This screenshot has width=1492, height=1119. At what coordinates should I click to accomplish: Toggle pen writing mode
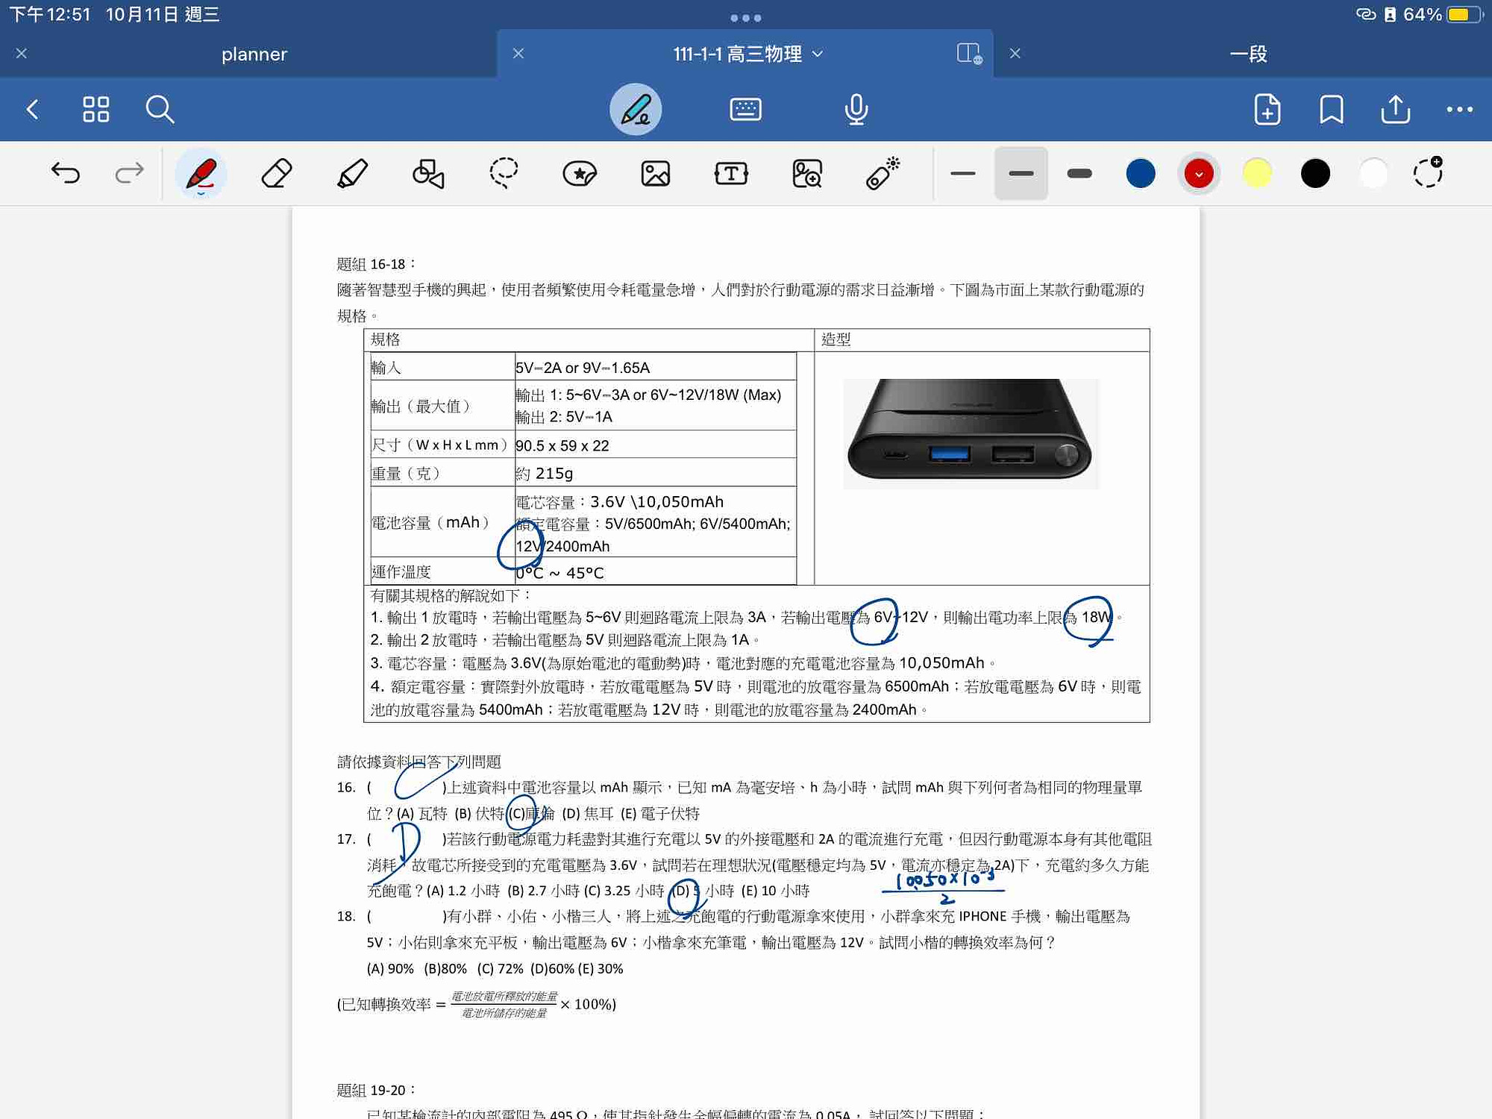pyautogui.click(x=636, y=110)
